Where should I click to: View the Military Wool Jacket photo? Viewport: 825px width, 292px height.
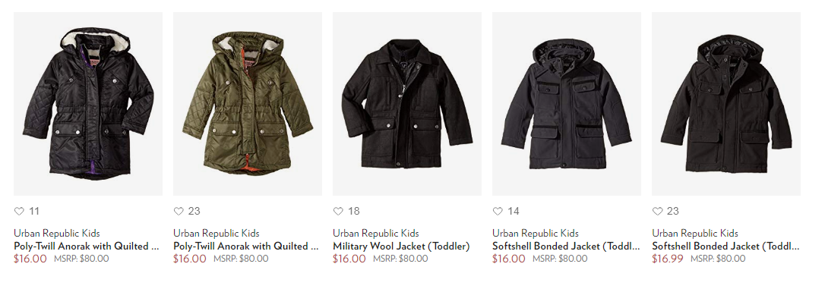coord(406,104)
